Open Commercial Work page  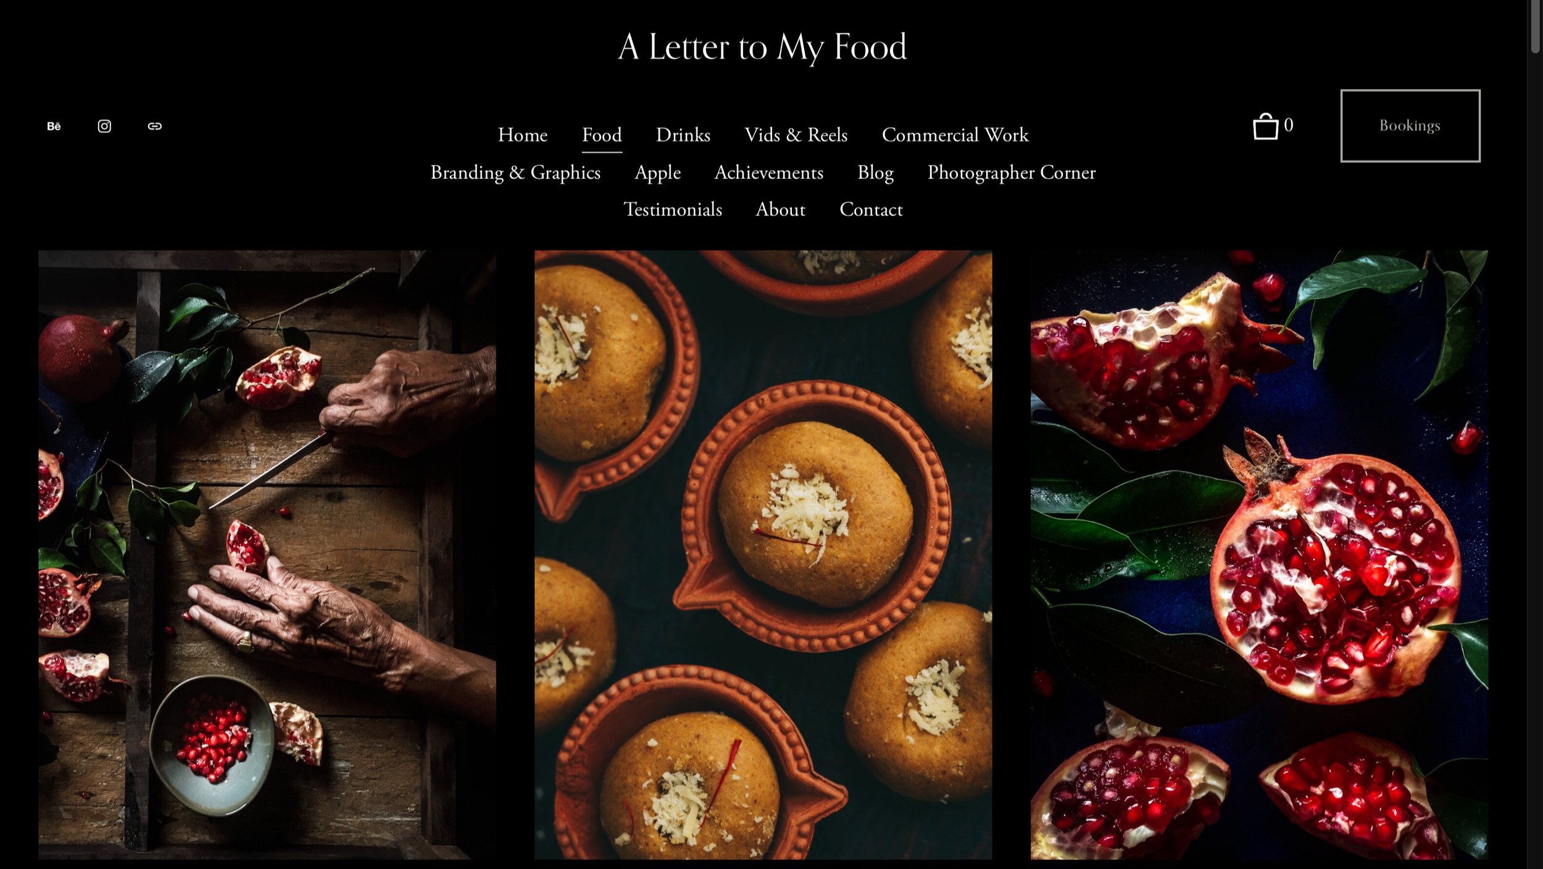(x=955, y=135)
